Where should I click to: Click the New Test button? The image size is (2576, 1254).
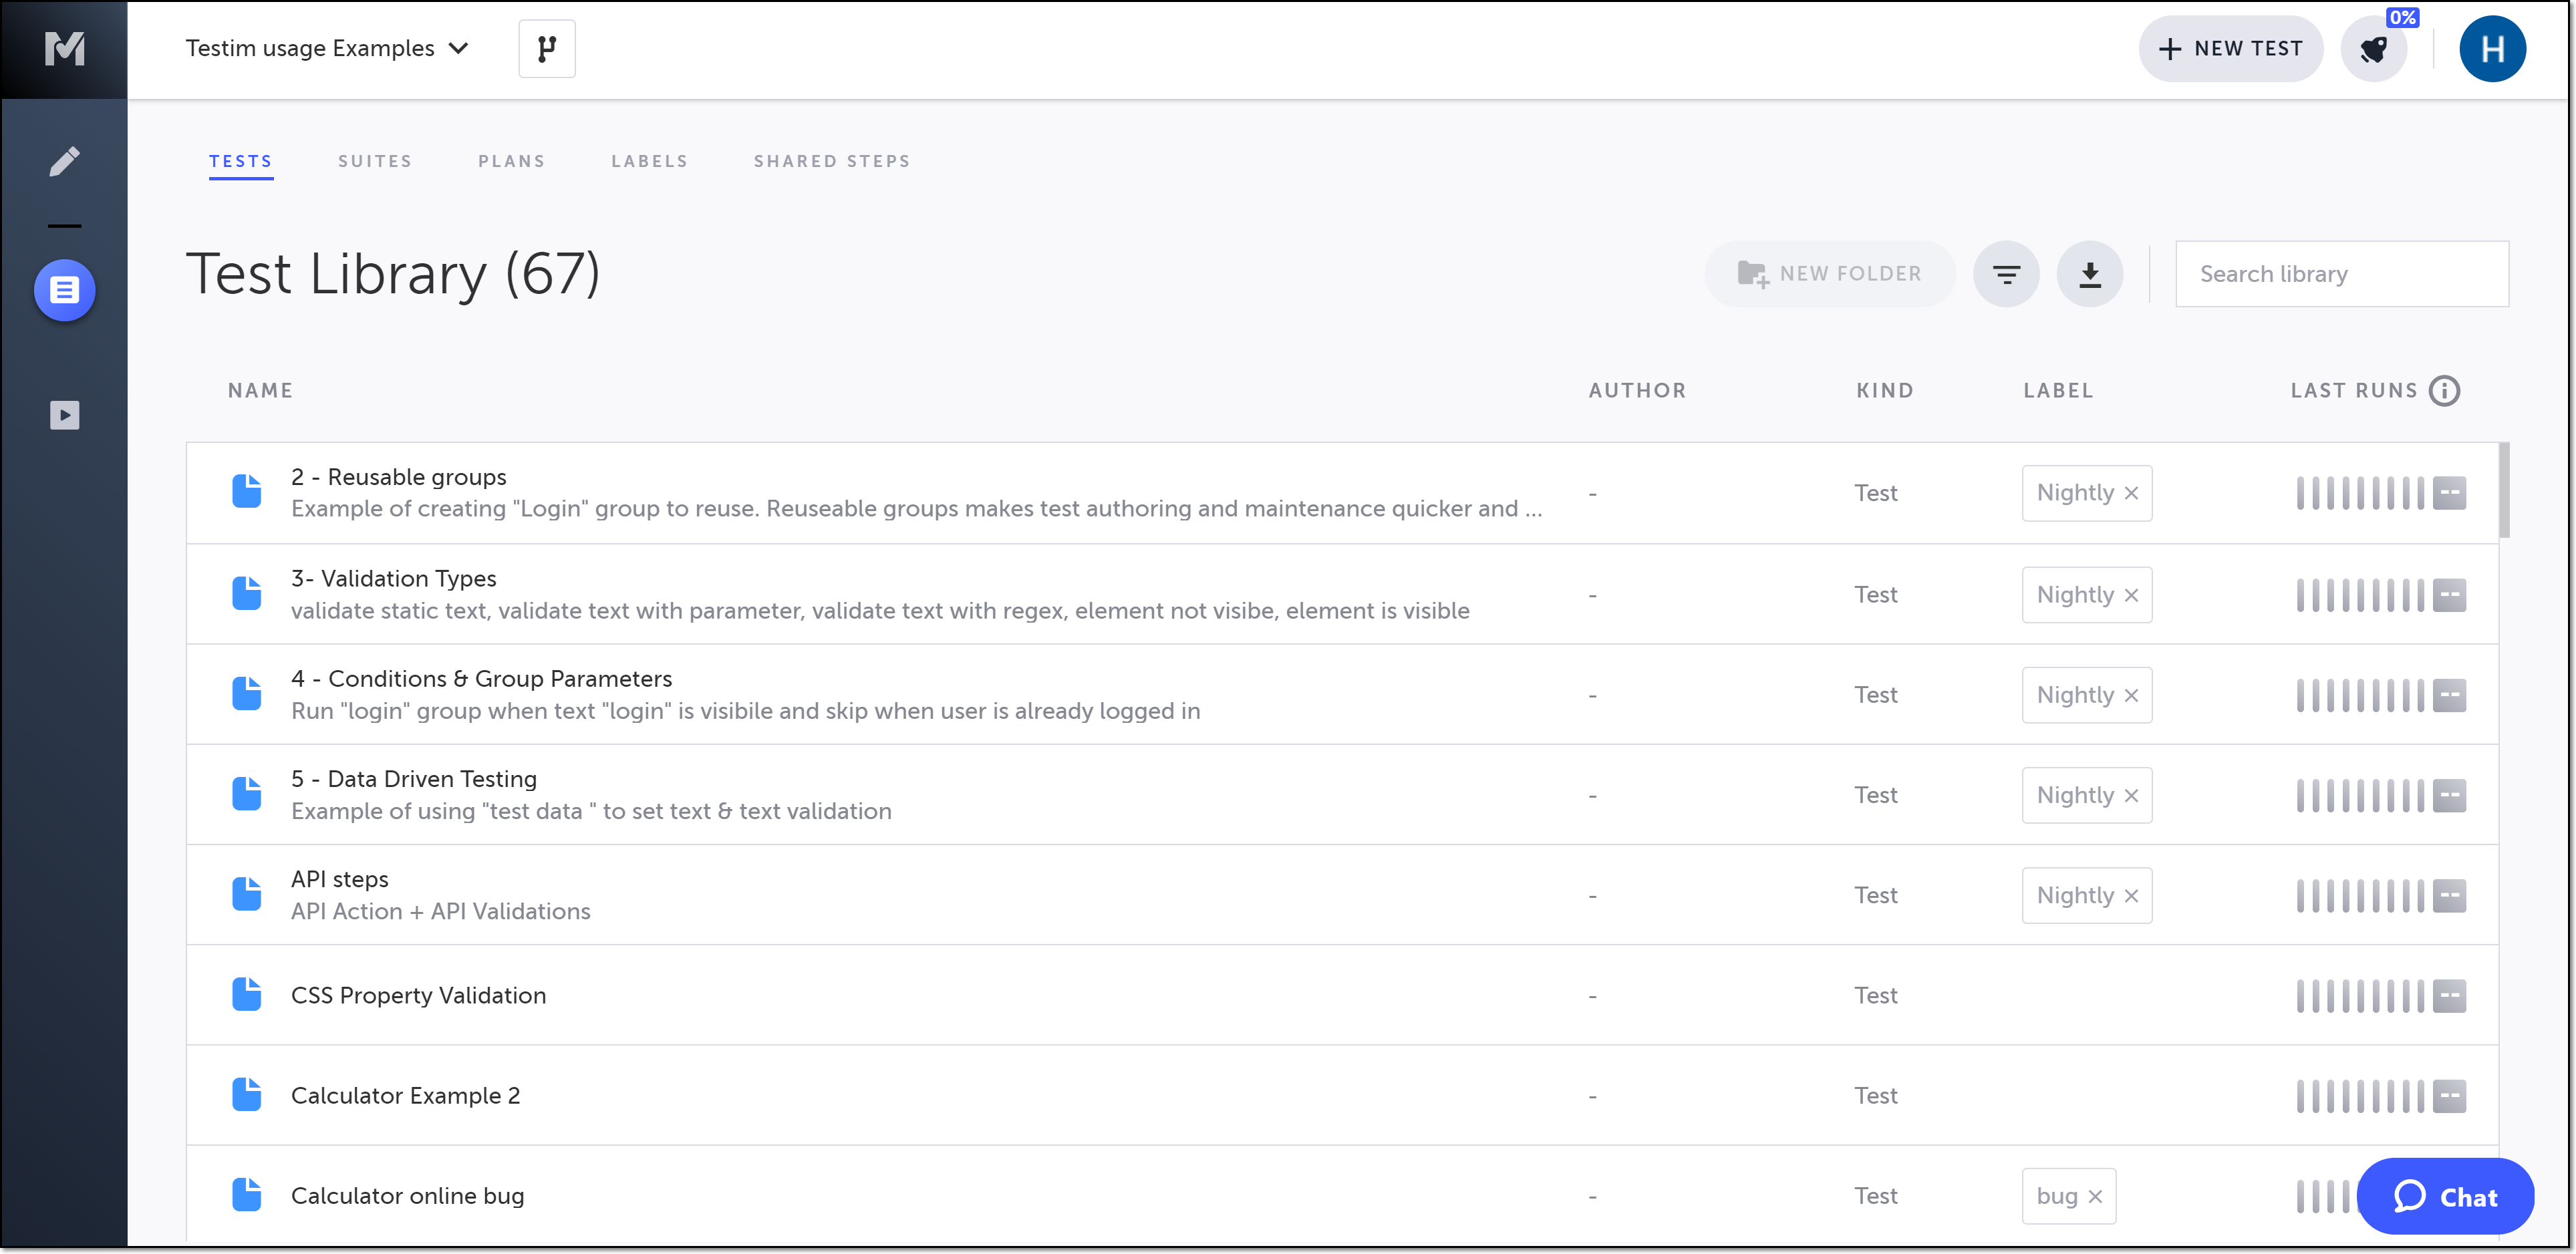click(x=2231, y=48)
